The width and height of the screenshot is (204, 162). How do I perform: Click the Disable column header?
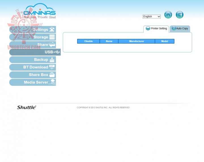pyautogui.click(x=88, y=41)
